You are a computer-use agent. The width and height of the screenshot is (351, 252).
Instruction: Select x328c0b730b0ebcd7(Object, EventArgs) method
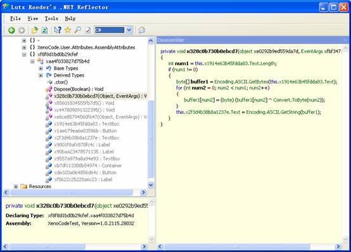click(x=100, y=96)
